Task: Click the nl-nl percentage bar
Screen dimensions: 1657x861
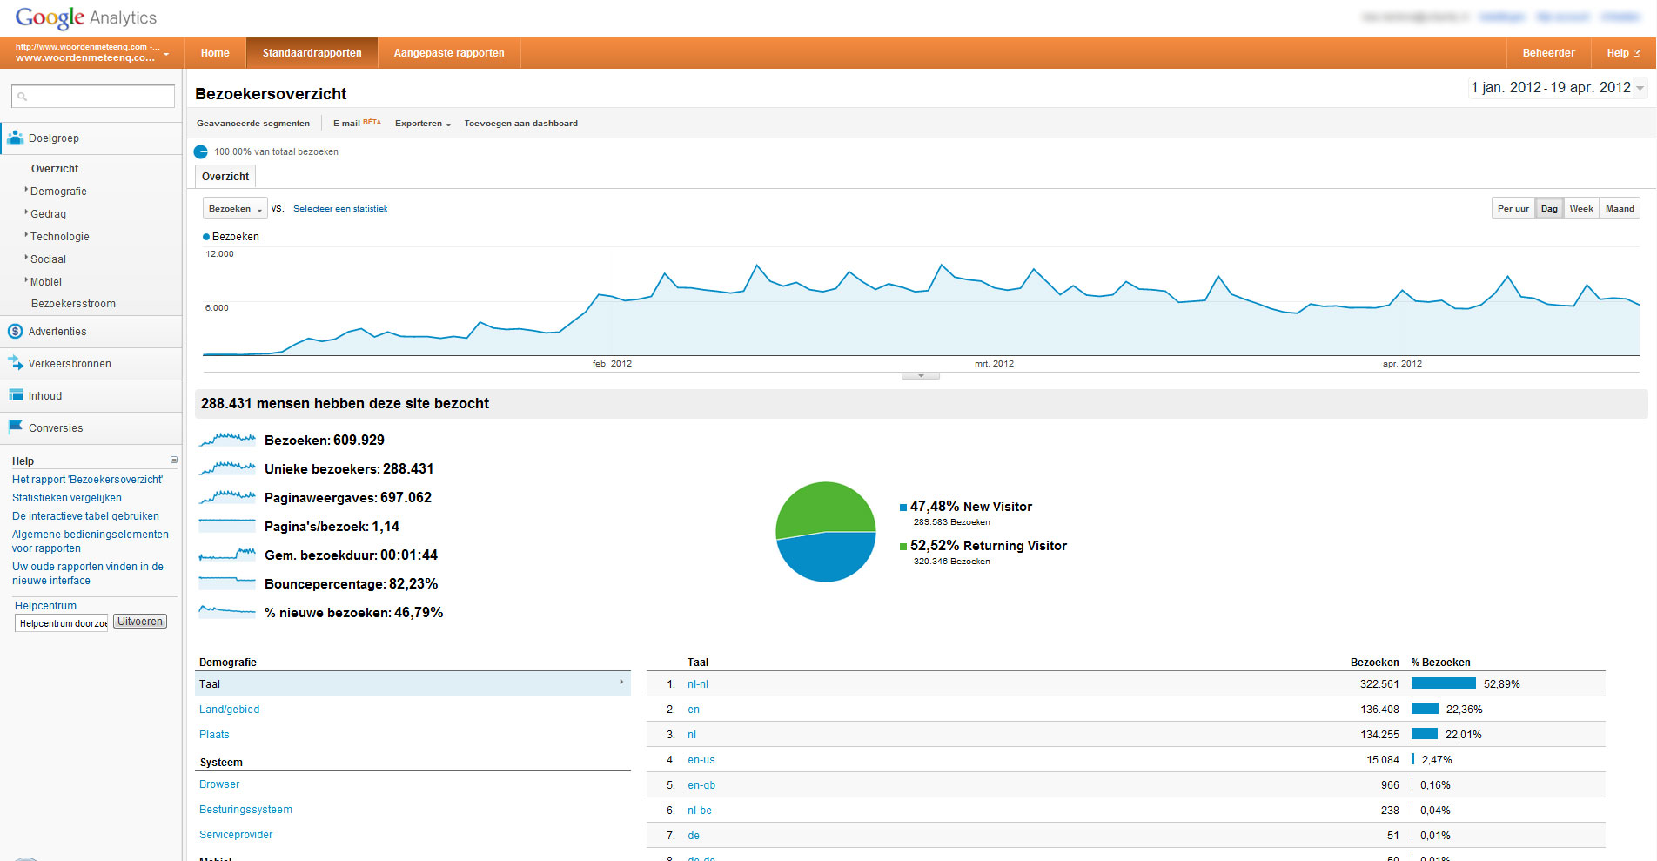Action: click(1444, 683)
